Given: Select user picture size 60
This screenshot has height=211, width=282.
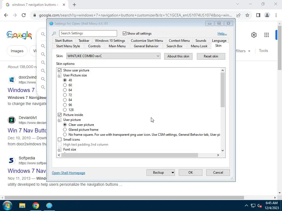Looking at the screenshot, I should tap(65, 85).
